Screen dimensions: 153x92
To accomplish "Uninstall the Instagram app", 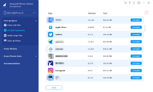I will 136,71.
